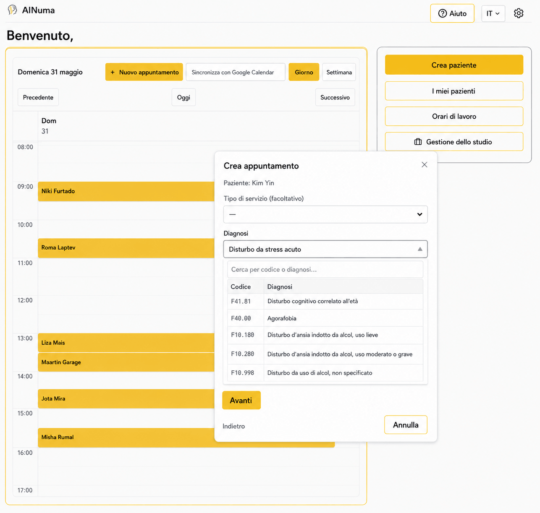Click the Avanti button
Image resolution: width=540 pixels, height=513 pixels.
click(x=241, y=400)
